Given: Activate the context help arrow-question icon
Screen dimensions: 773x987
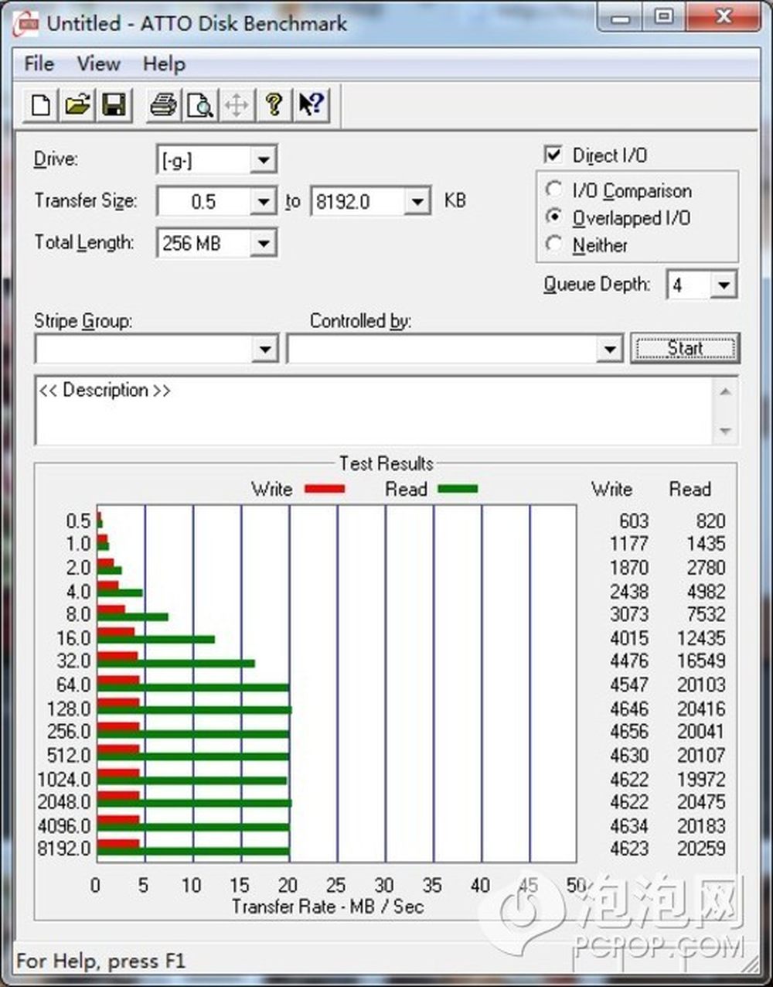Looking at the screenshot, I should click(x=311, y=104).
